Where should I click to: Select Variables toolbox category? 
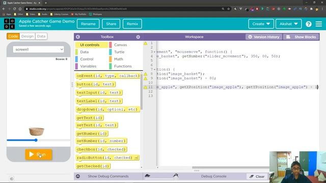tap(92, 66)
